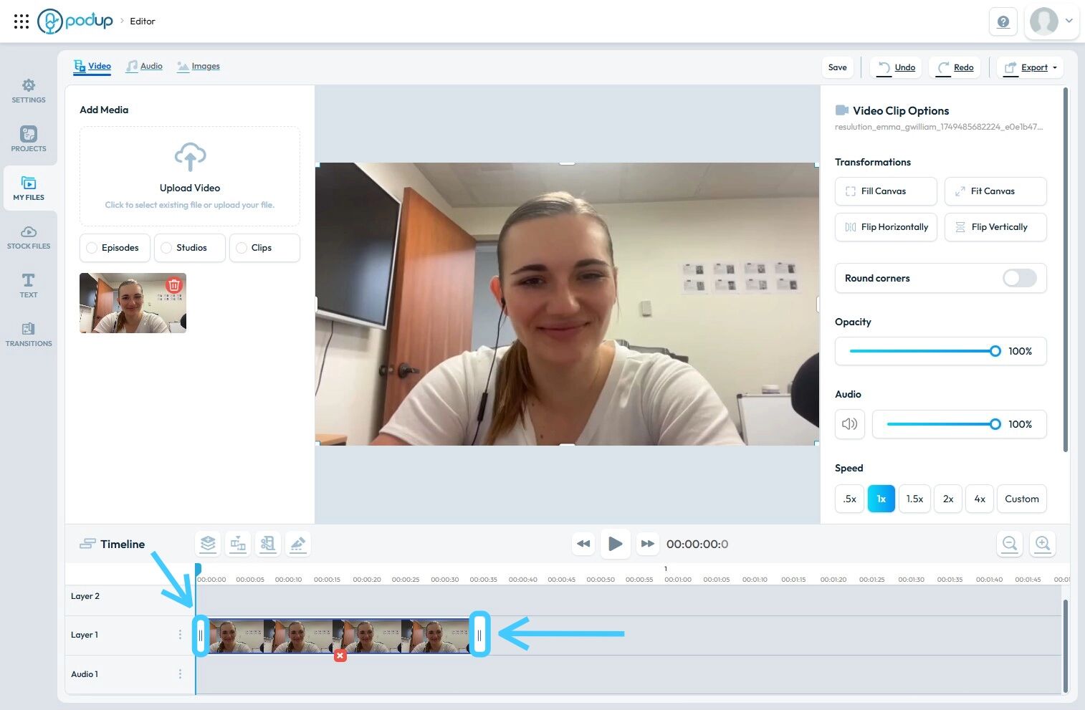Viewport: 1085px width, 710px height.
Task: Fast forward the timeline playback
Action: pyautogui.click(x=647, y=544)
